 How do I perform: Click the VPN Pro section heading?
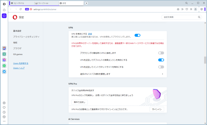72,84
